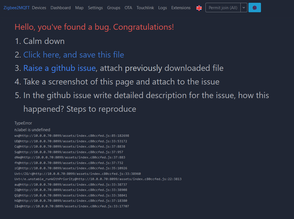Save the state file via 'Click here' link

coord(74,55)
